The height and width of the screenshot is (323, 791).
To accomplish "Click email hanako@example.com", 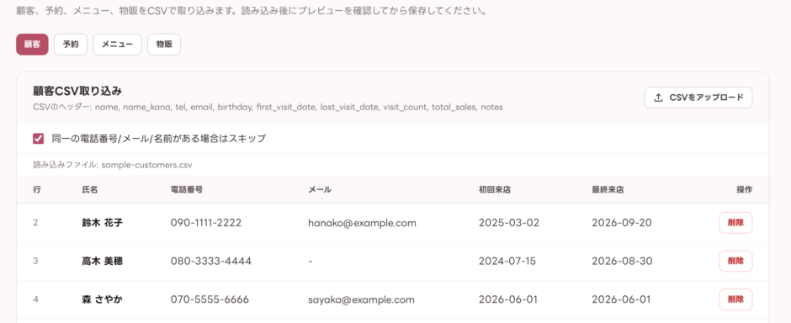I will (x=362, y=223).
